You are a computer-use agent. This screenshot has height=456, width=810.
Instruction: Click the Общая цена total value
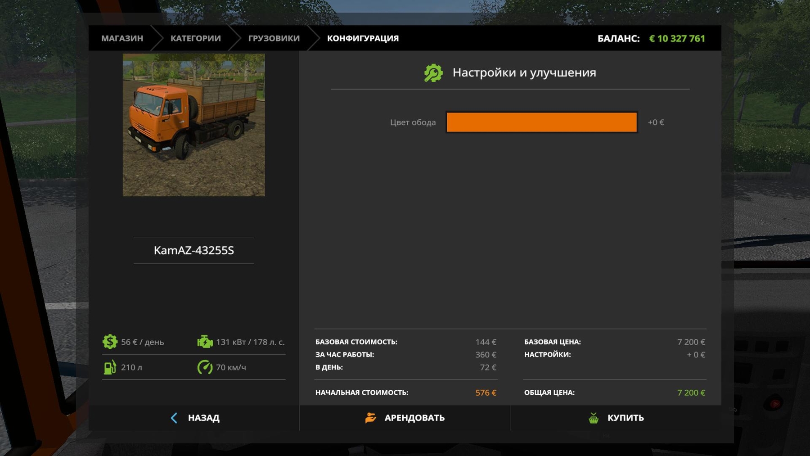coord(691,393)
